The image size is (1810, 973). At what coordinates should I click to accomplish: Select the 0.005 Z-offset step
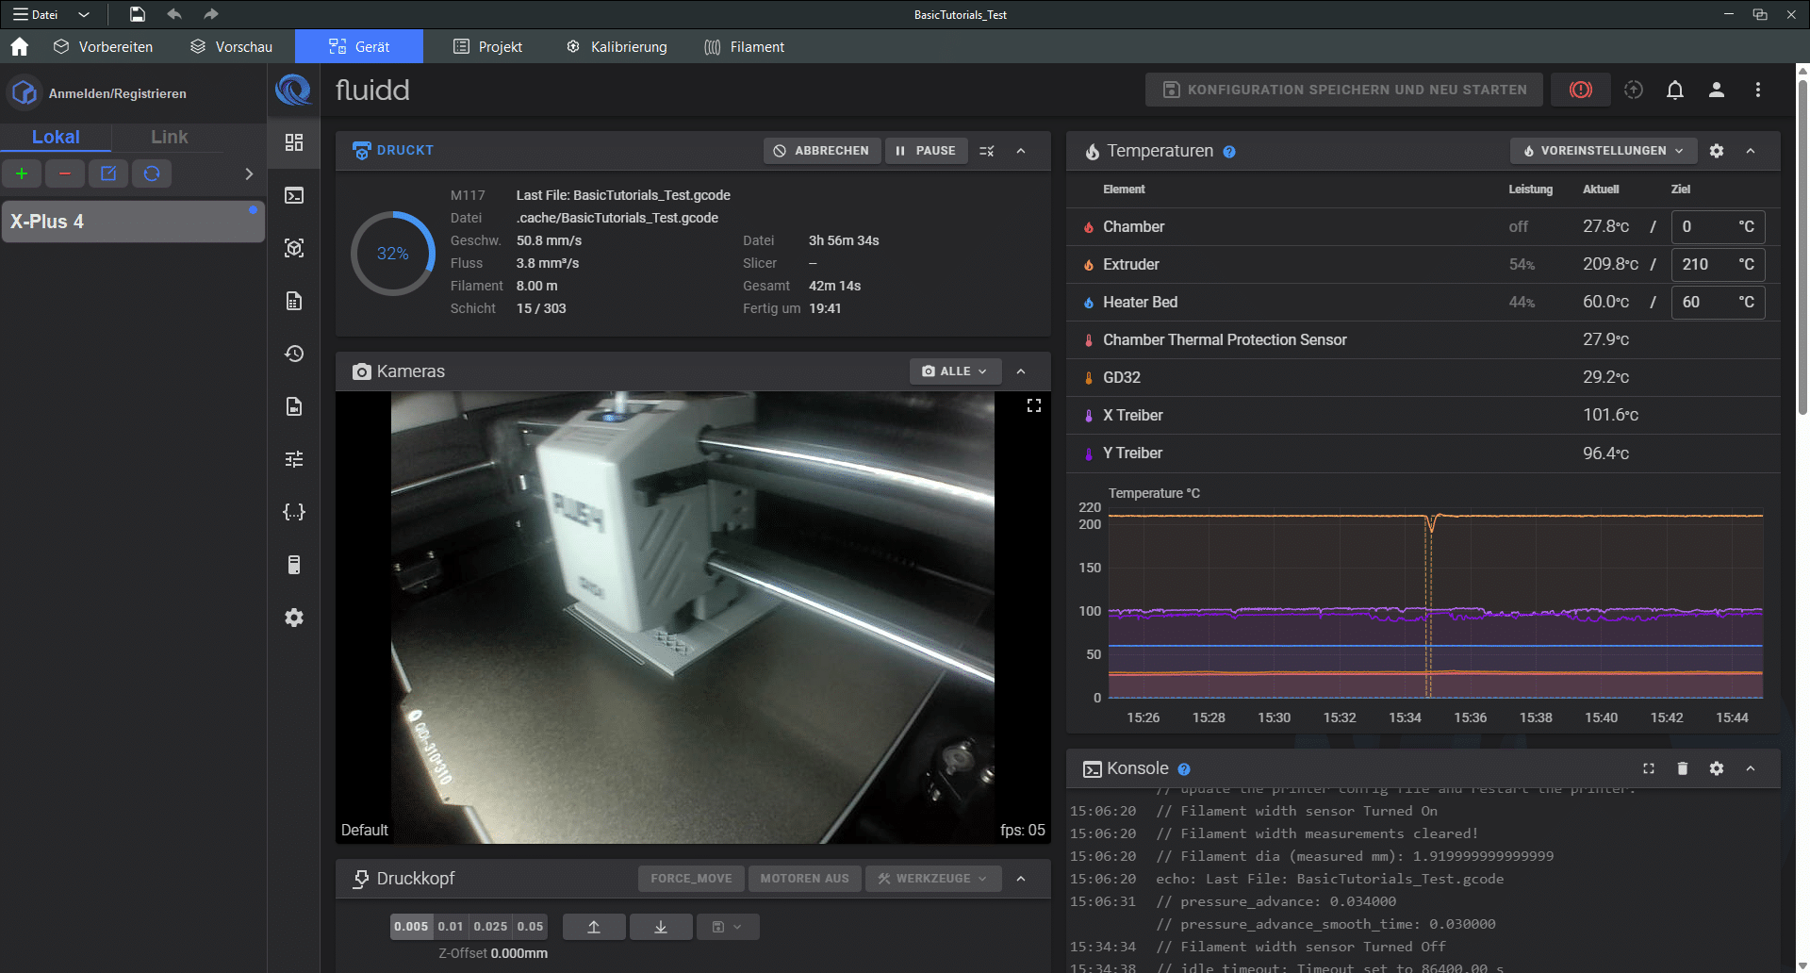point(411,927)
